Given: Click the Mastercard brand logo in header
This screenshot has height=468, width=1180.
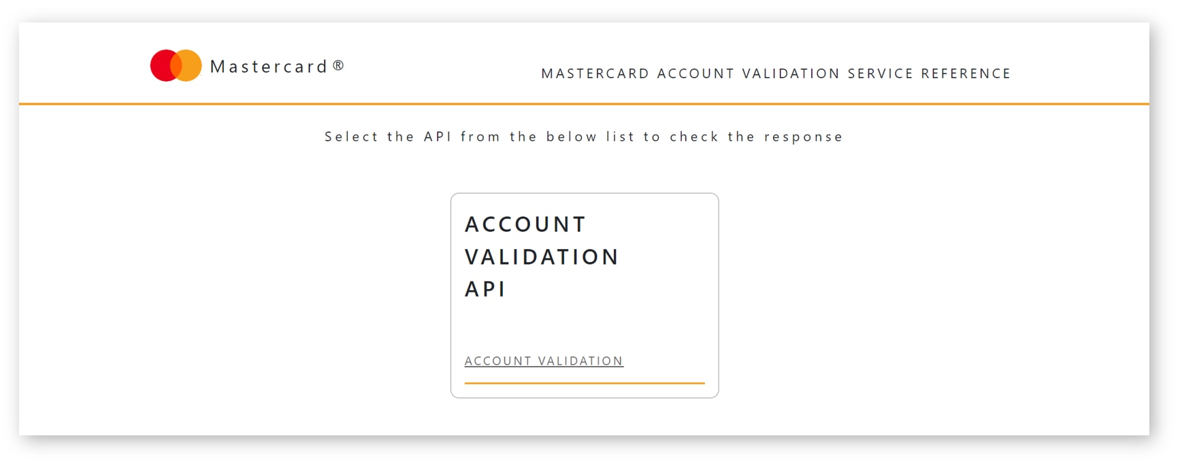Looking at the screenshot, I should tap(245, 65).
